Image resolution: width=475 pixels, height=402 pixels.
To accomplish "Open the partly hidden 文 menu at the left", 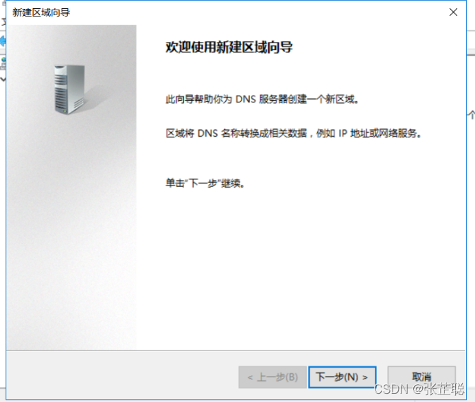I will click(x=3, y=22).
